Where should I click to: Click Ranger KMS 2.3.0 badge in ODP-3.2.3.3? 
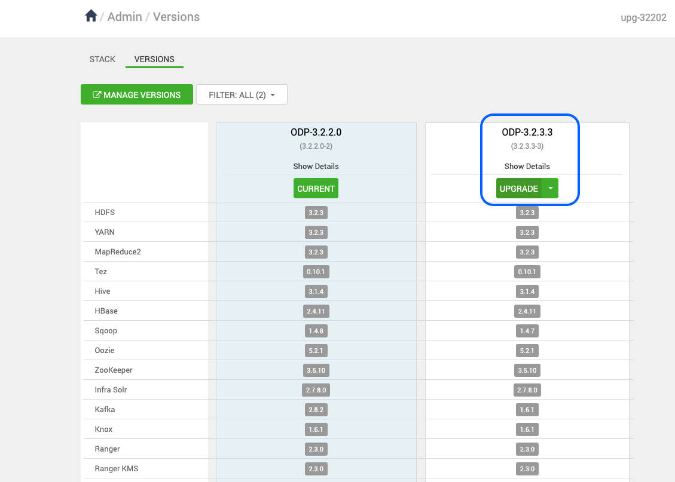coord(527,469)
